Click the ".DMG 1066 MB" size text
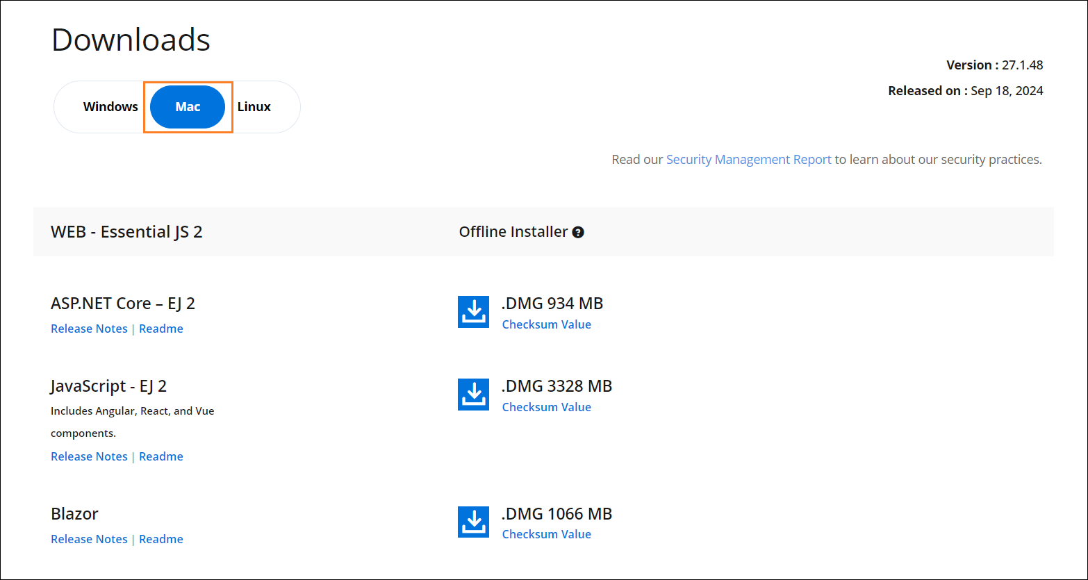The width and height of the screenshot is (1088, 580). [x=557, y=514]
